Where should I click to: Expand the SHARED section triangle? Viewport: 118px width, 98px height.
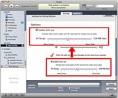(2, 49)
